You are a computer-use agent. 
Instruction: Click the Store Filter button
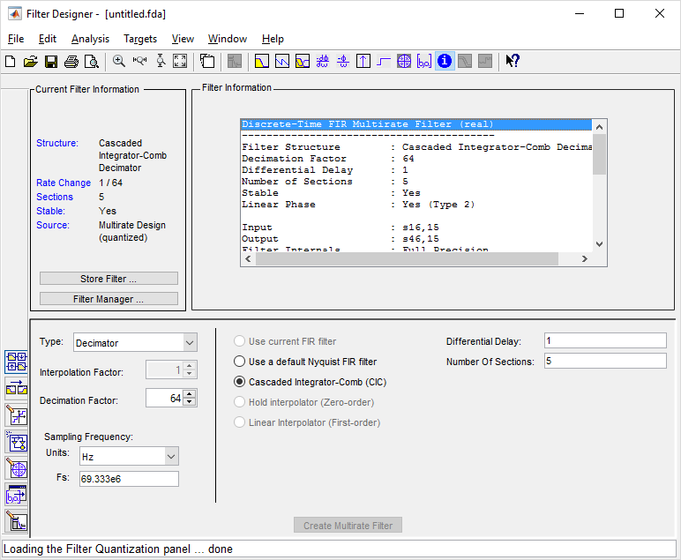pos(109,279)
